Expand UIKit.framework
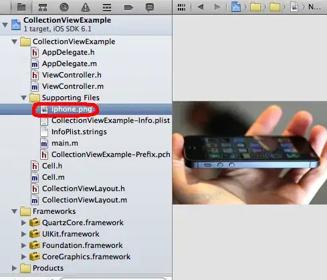 coord(23,234)
